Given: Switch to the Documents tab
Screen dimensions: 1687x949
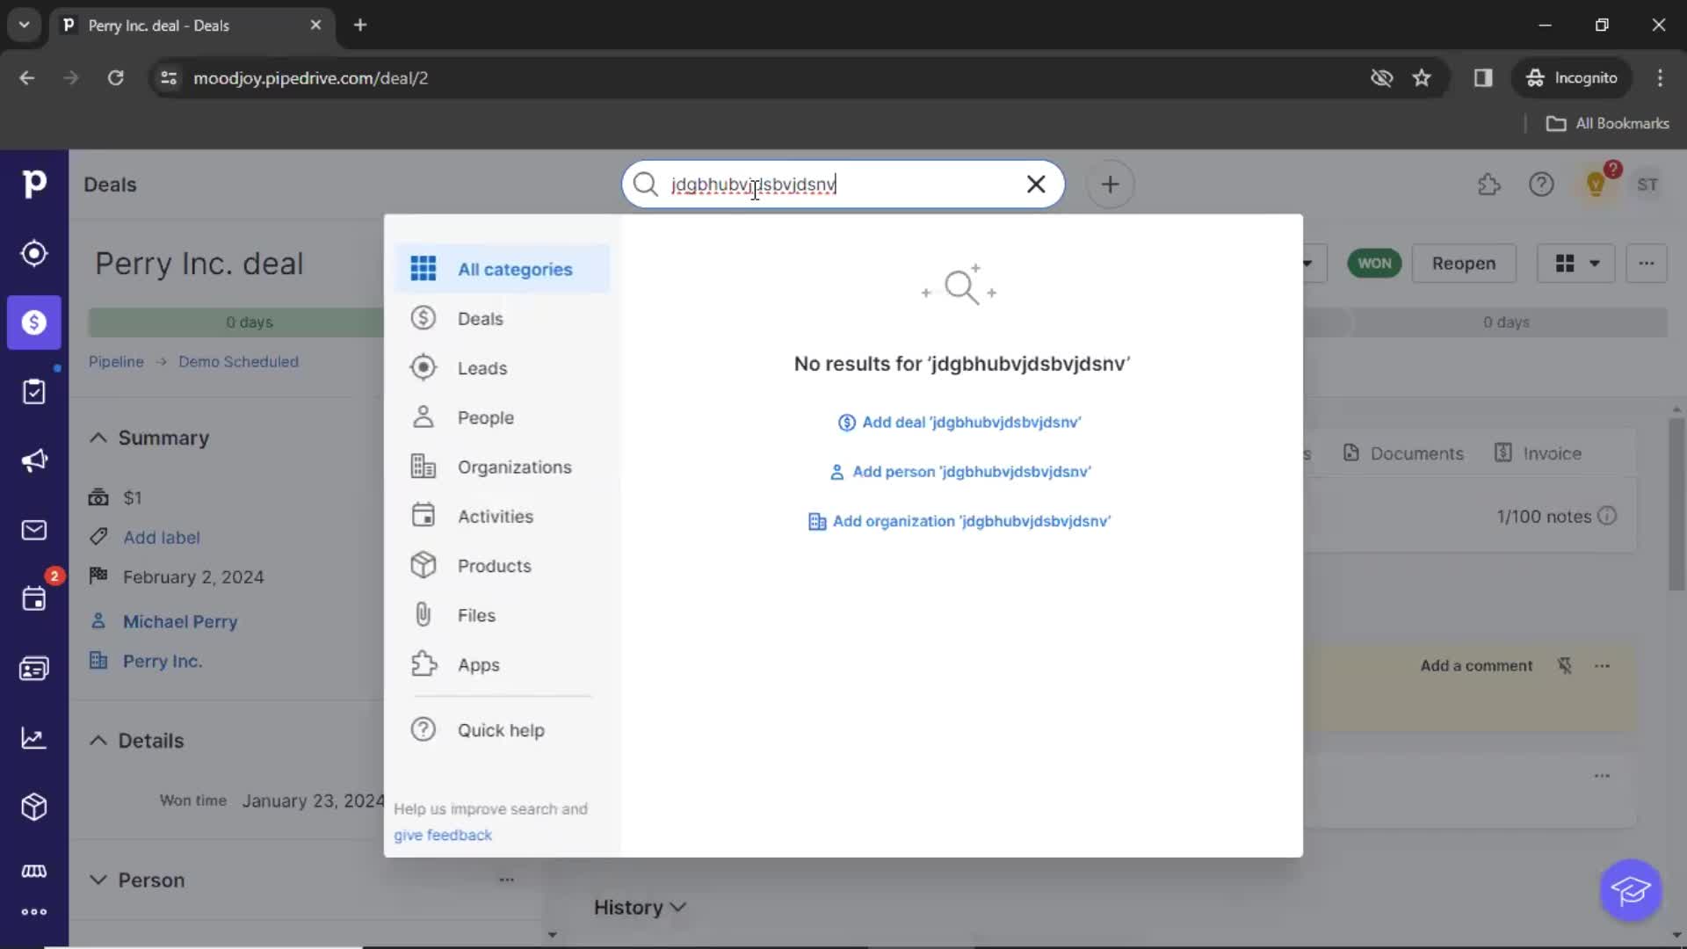Looking at the screenshot, I should (x=1403, y=453).
